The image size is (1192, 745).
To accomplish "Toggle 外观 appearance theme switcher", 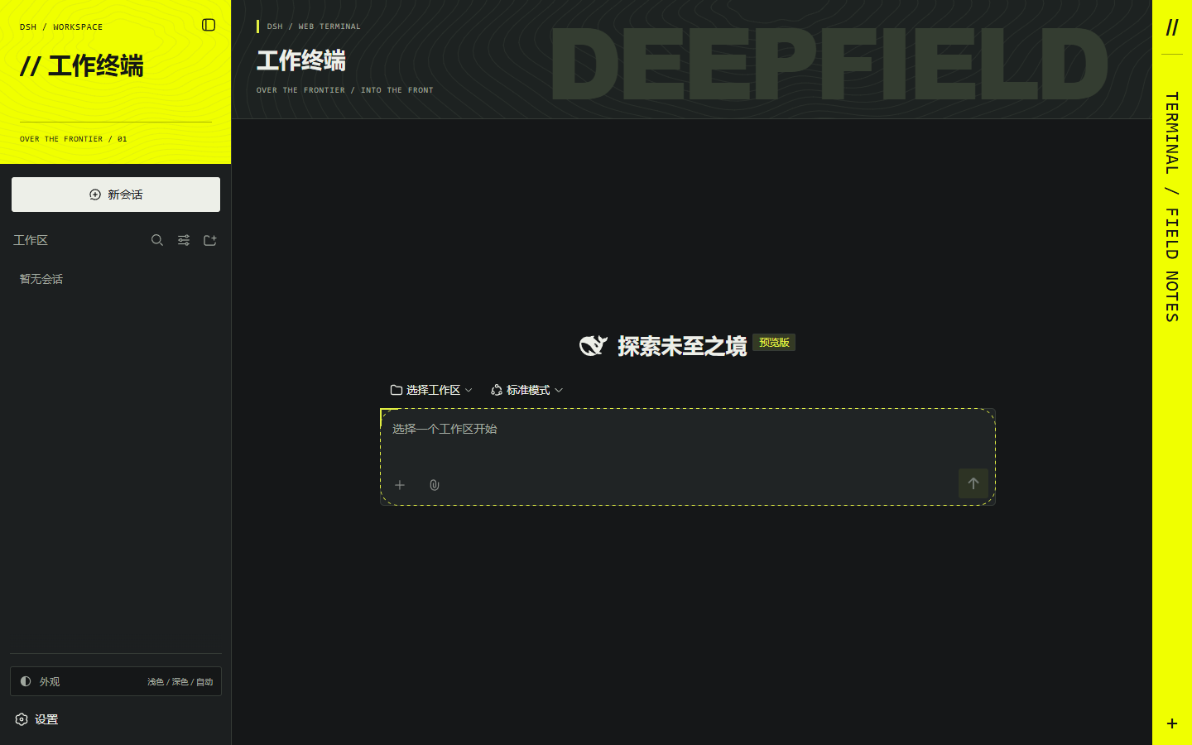I will (116, 681).
